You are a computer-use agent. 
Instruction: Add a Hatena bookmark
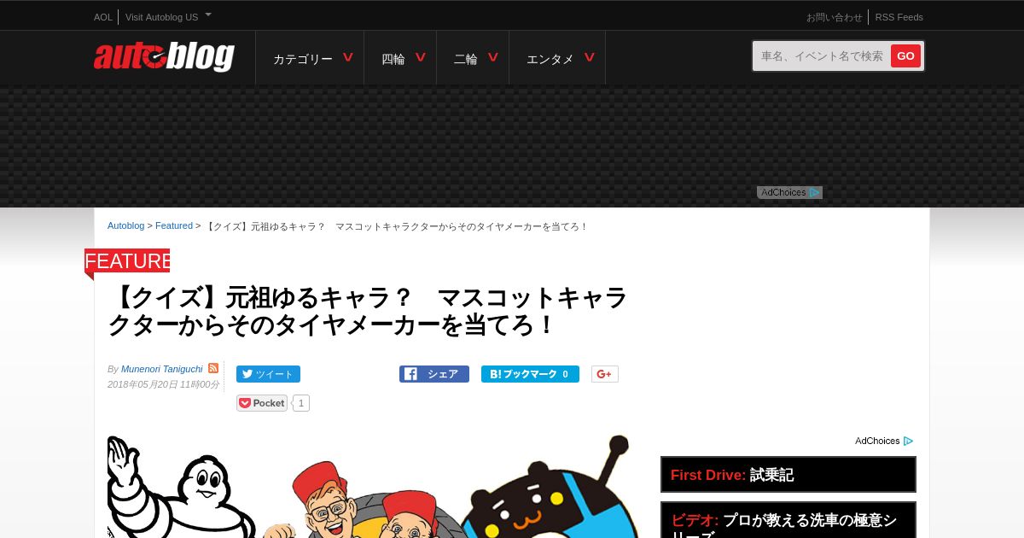coord(530,374)
